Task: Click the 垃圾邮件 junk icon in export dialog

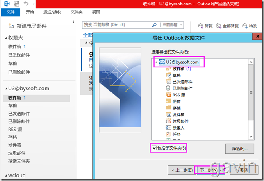Action: coord(168,121)
